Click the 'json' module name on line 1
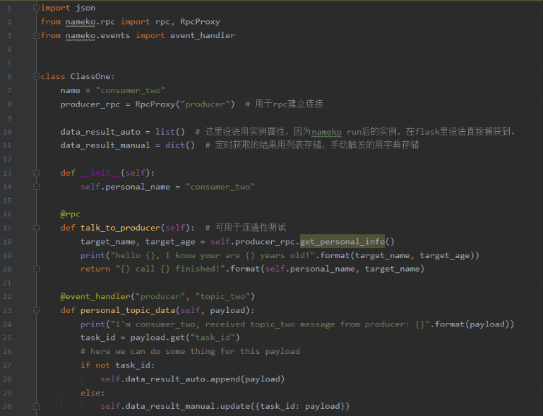 [x=85, y=8]
